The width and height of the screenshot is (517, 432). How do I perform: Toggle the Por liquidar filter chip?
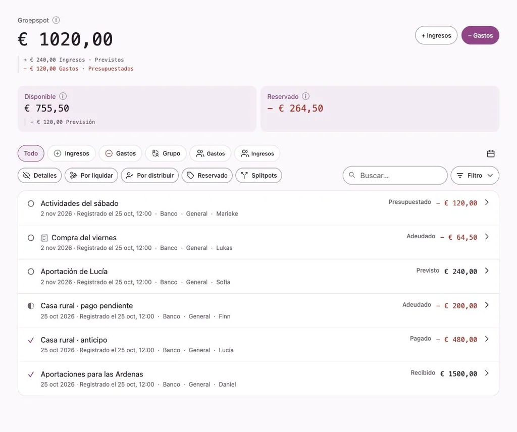tap(91, 175)
